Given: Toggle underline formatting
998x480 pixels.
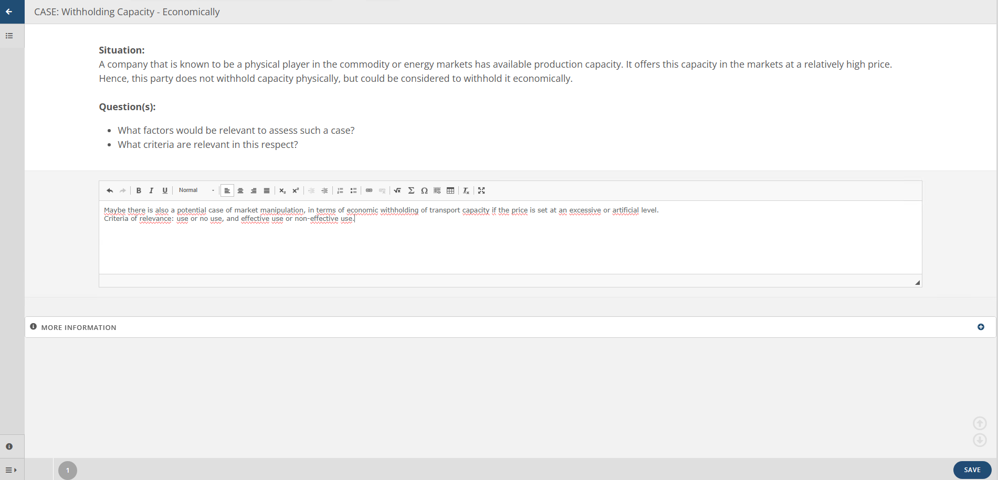Looking at the screenshot, I should (x=165, y=190).
